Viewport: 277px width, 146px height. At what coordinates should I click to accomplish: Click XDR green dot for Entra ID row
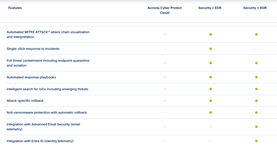tap(256, 141)
